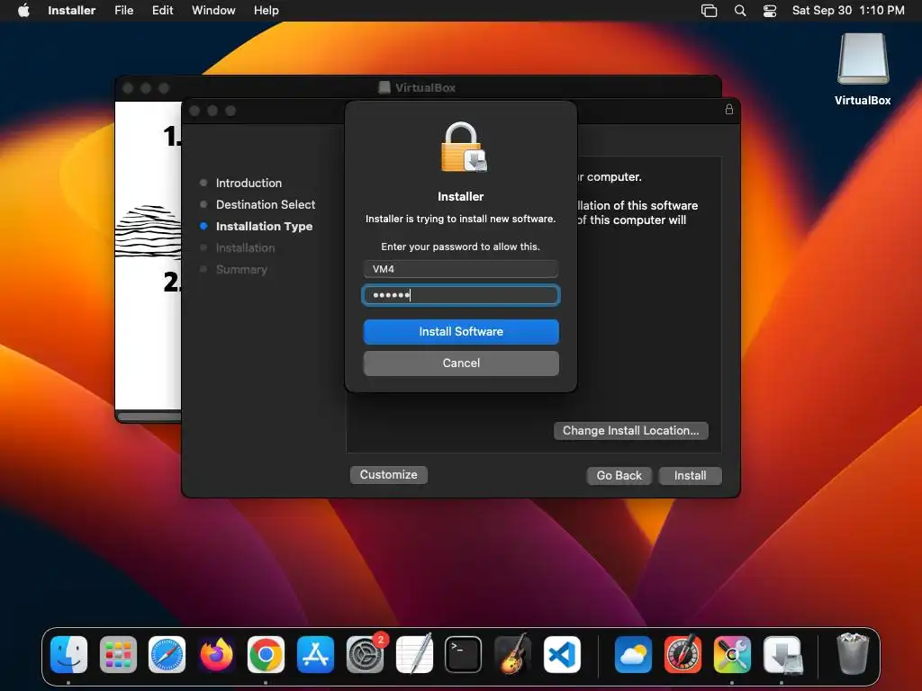922x691 pixels.
Task: Click the username field containing VM4
Action: [x=461, y=268]
